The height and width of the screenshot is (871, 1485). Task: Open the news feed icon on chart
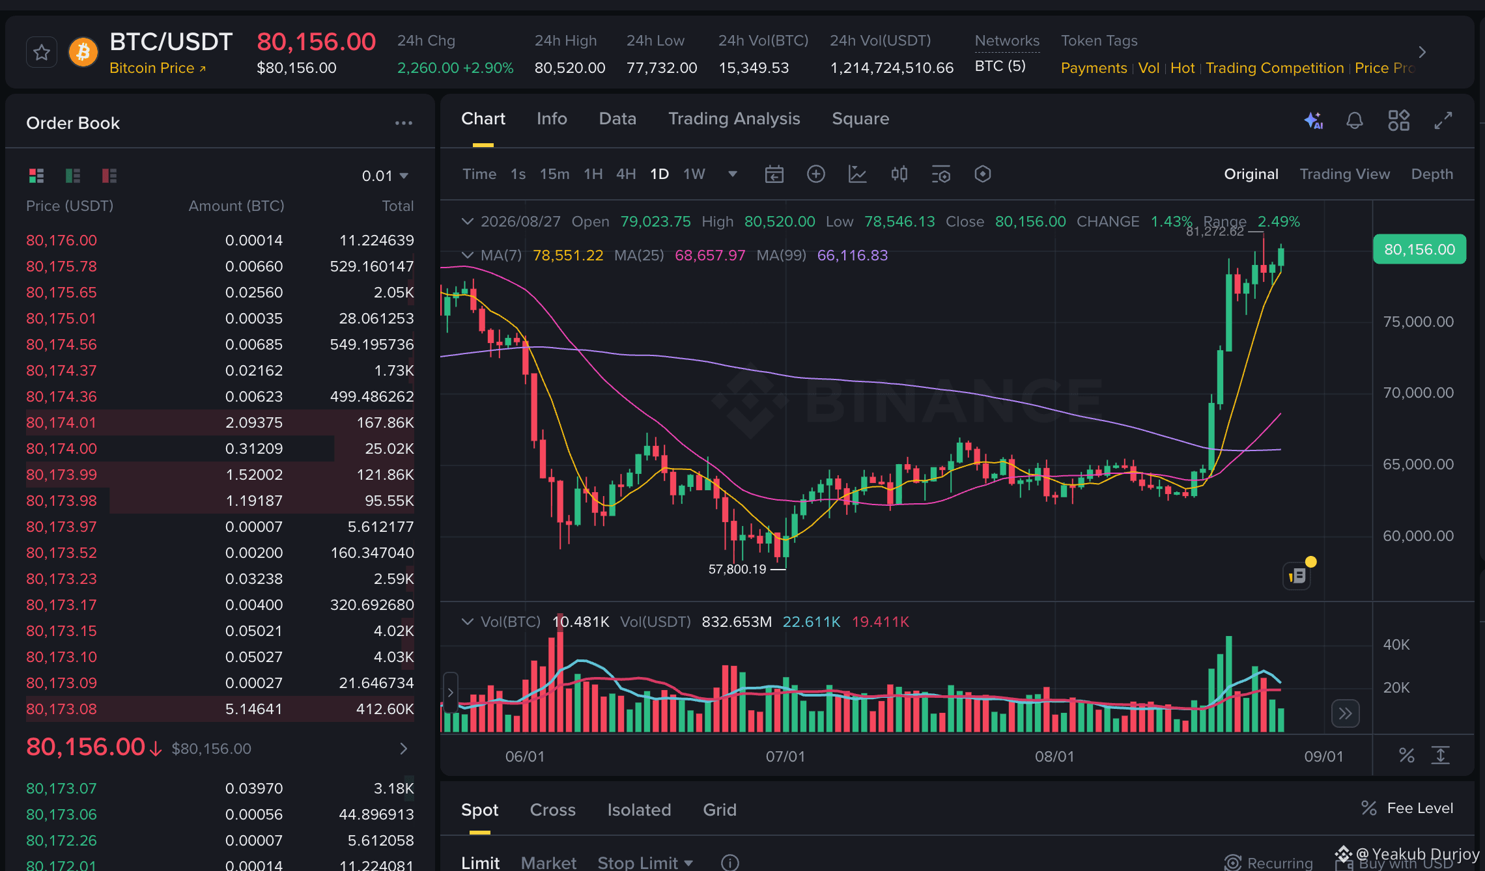tap(1297, 576)
